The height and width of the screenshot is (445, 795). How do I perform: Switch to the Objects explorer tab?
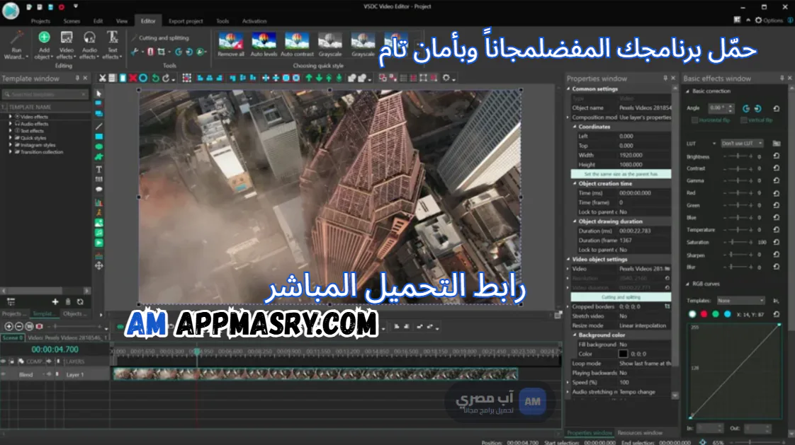tap(74, 314)
